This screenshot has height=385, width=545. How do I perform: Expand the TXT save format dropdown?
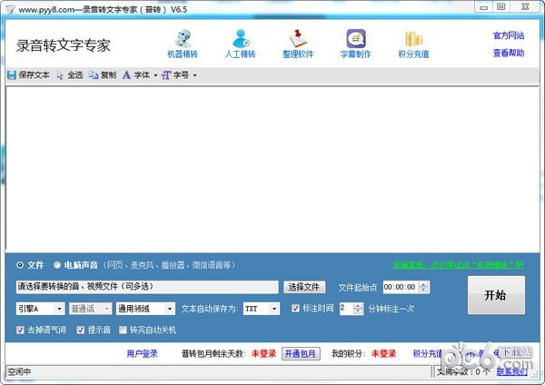(274, 309)
